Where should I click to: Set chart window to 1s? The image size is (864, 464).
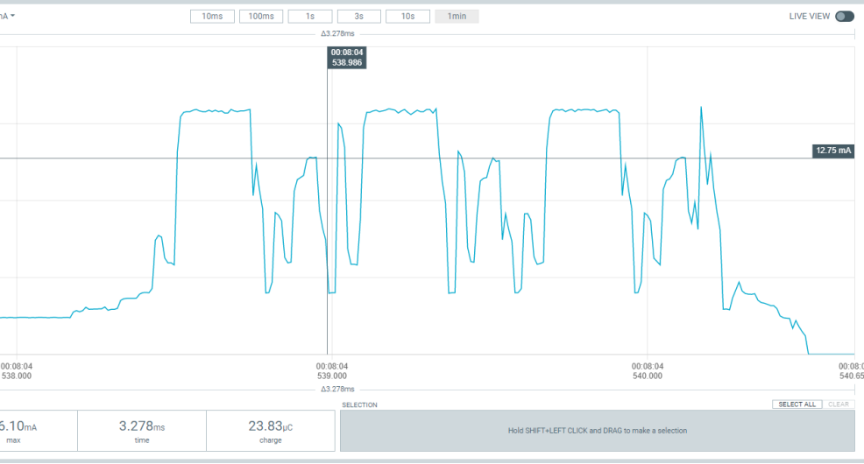click(310, 17)
